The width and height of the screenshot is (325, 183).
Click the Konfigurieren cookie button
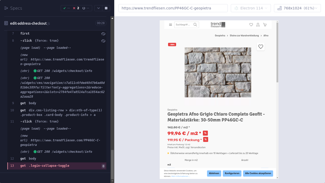(x=232, y=173)
